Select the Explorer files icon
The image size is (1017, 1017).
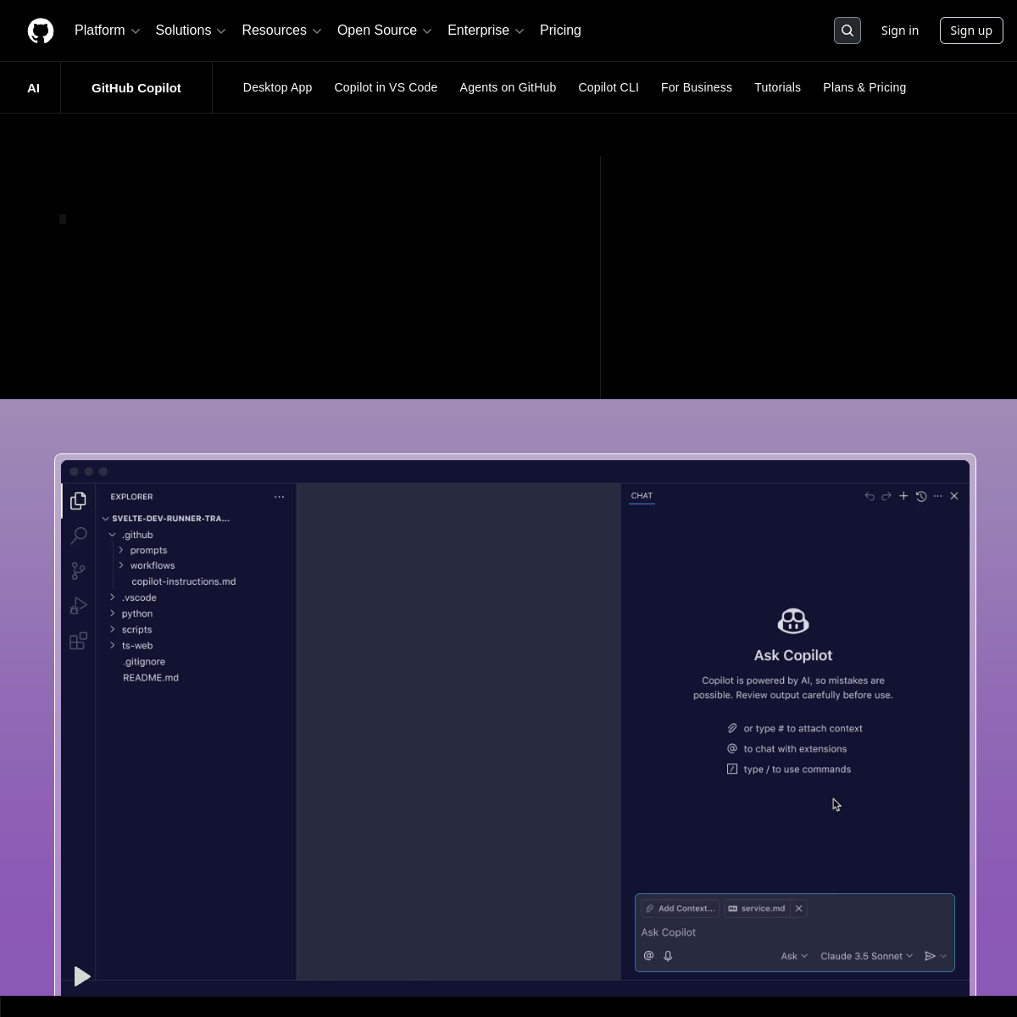[78, 501]
